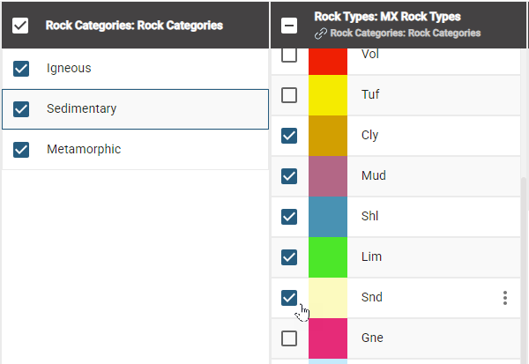Open the three-dot menu for Snd row
The height and width of the screenshot is (364, 529).
[505, 298]
